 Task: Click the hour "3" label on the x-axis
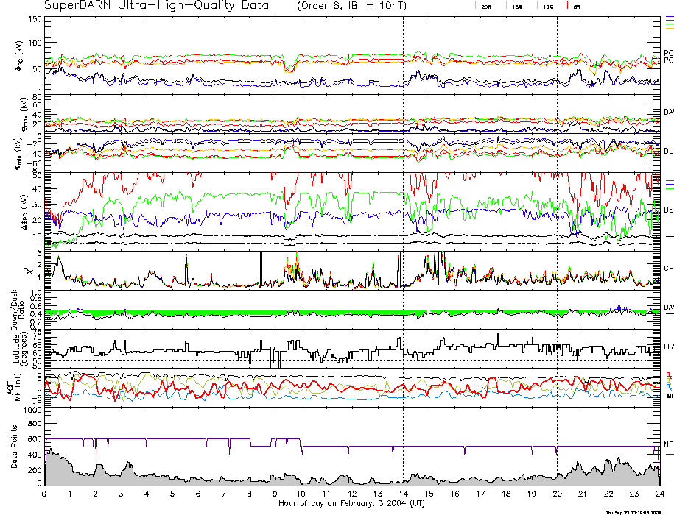pos(122,494)
